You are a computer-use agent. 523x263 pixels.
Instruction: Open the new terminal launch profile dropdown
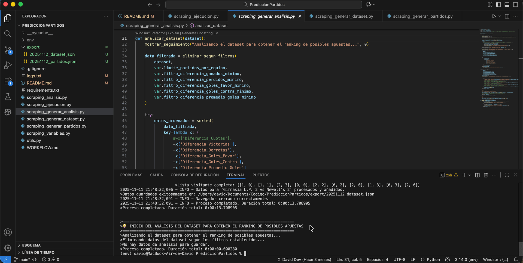[x=470, y=175]
